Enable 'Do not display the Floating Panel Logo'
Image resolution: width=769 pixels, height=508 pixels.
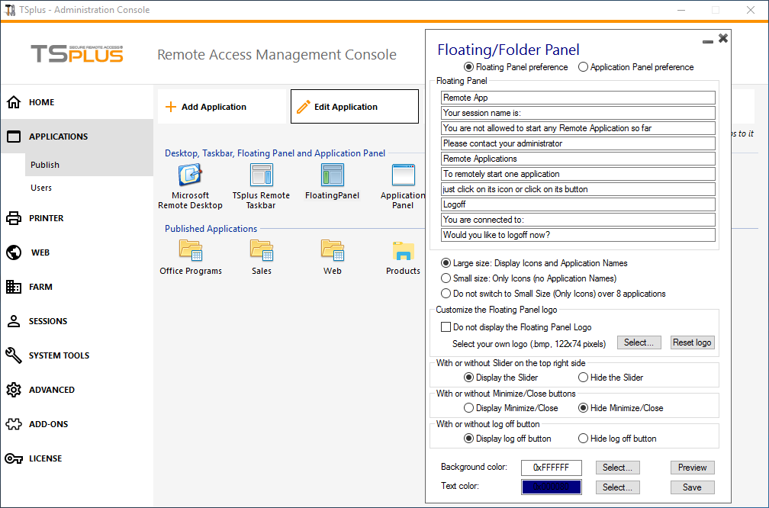446,327
